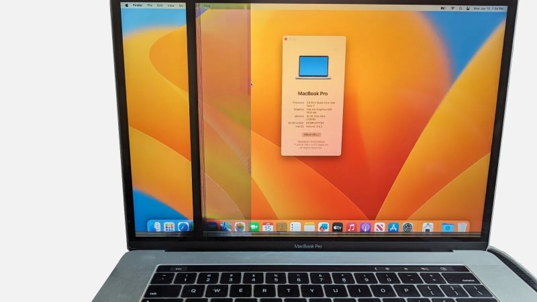Open the Help menu
This screenshot has width=537, height=302.
207,6
